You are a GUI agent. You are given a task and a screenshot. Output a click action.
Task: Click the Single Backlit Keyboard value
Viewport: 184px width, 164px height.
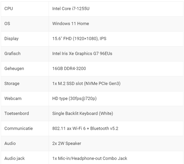(x=83, y=113)
